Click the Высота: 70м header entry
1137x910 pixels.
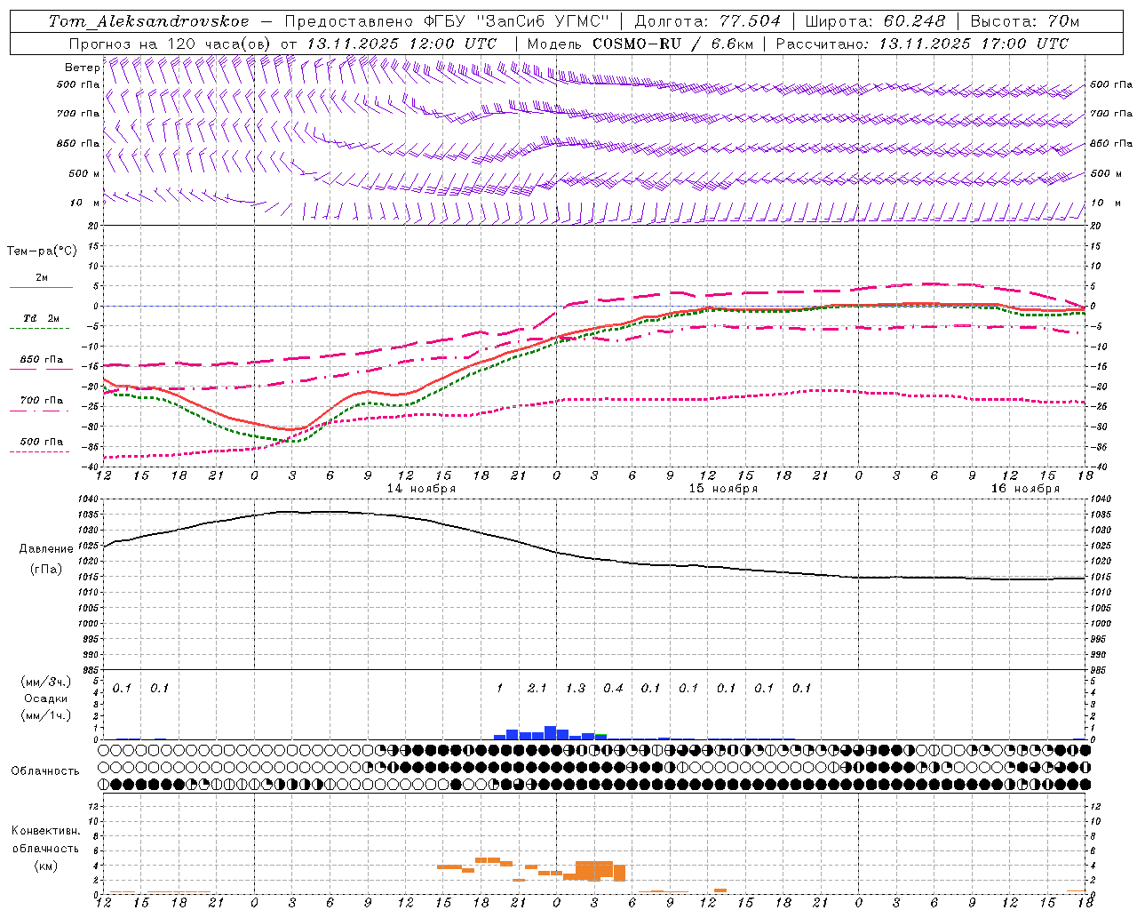coord(1025,21)
